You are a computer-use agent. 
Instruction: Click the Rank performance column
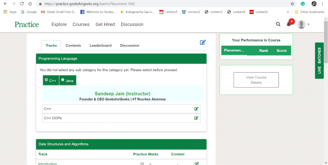[x=264, y=51]
